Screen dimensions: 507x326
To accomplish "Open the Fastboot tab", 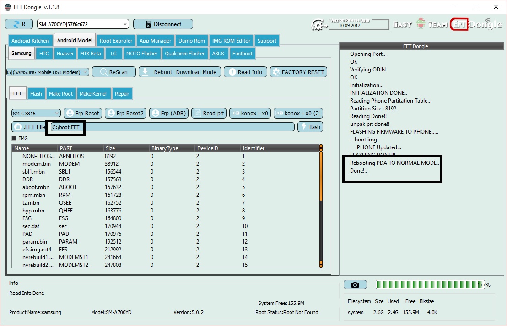I will coord(242,54).
